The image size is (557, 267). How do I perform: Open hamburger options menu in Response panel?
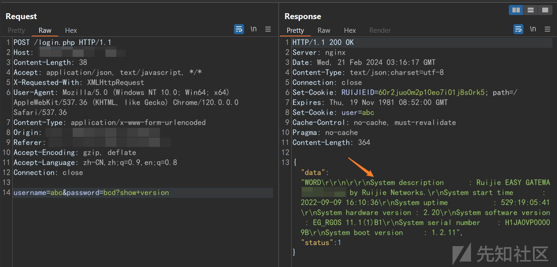pyautogui.click(x=547, y=29)
